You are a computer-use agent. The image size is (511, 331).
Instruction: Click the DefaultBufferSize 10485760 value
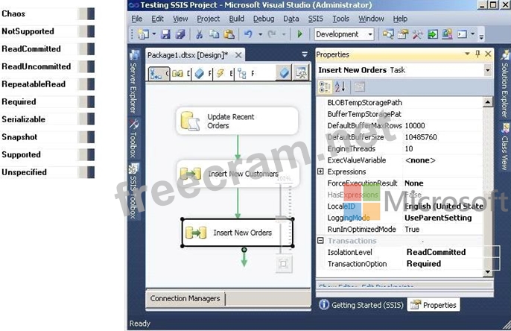pos(421,137)
